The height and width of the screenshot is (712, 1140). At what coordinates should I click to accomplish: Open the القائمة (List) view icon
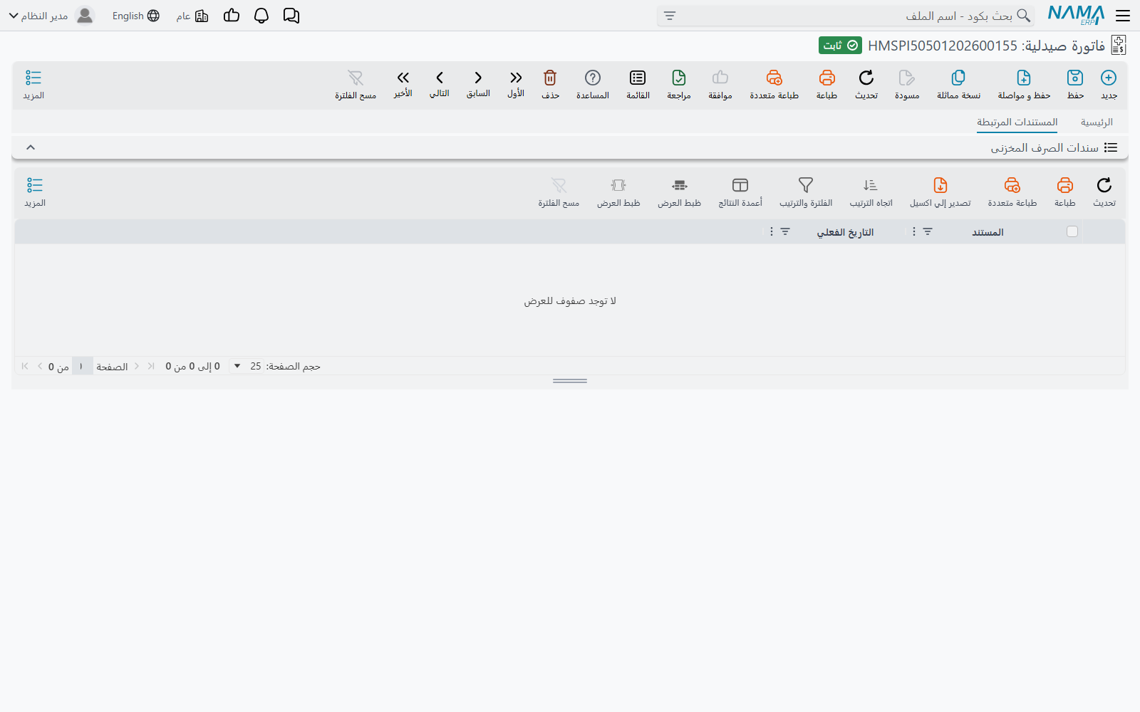coord(638,78)
